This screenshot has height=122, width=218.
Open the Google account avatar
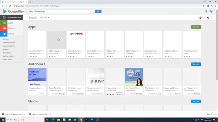[x=211, y=12]
